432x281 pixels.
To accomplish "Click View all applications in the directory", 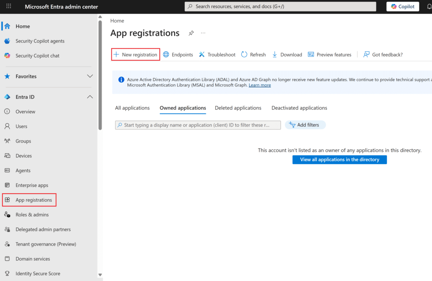I will point(340,160).
